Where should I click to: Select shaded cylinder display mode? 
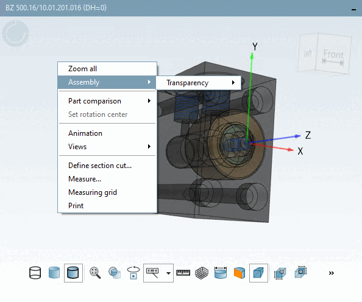(x=54, y=273)
